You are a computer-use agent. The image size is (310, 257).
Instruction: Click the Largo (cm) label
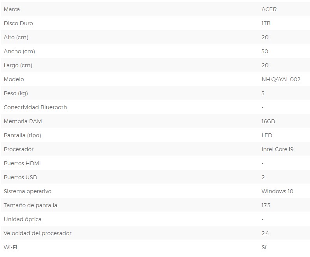[x=18, y=65]
